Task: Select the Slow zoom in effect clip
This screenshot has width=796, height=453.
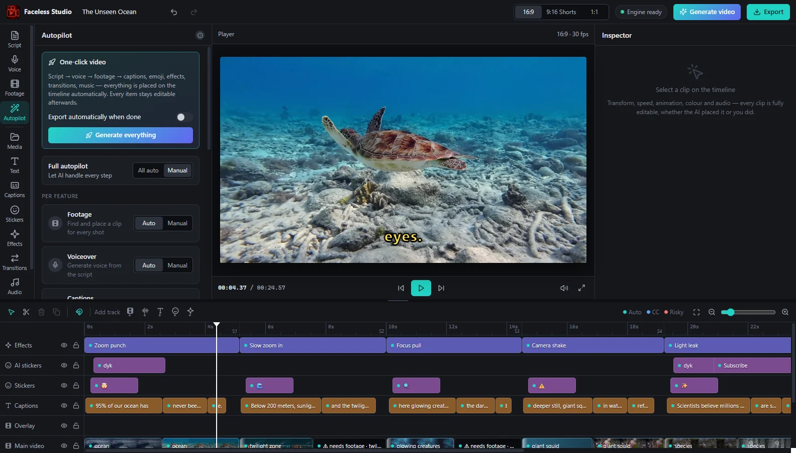Action: pyautogui.click(x=313, y=345)
